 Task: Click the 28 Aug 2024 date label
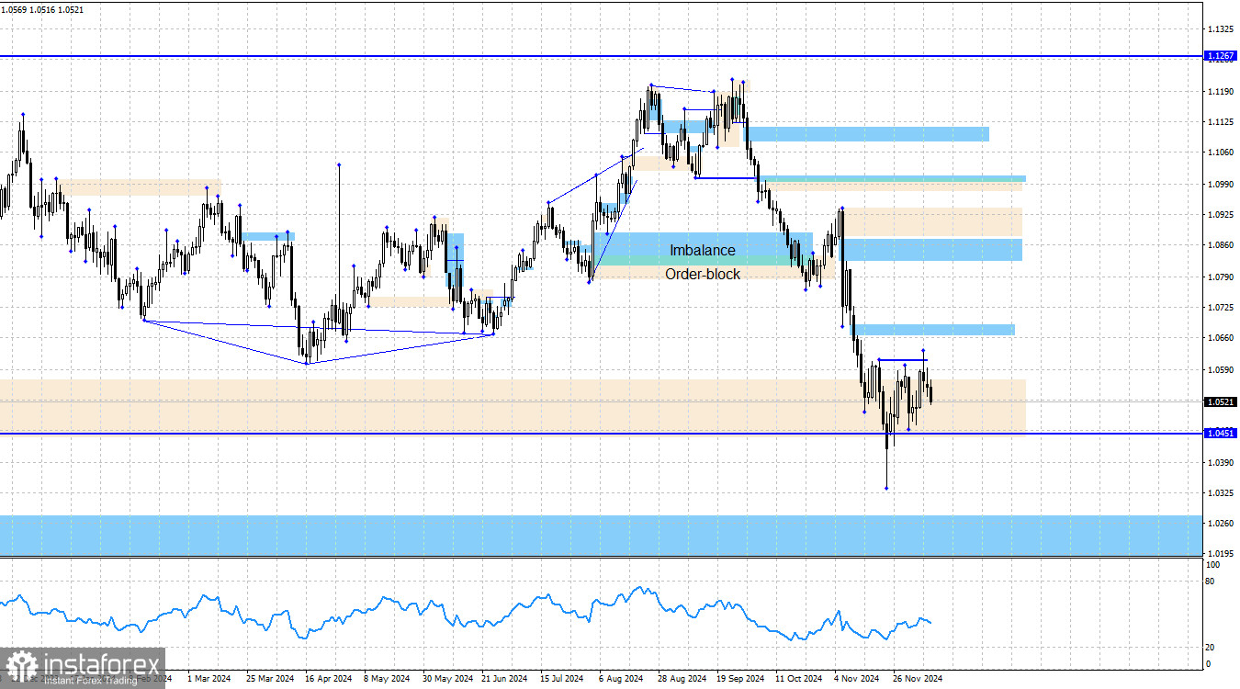[682, 679]
